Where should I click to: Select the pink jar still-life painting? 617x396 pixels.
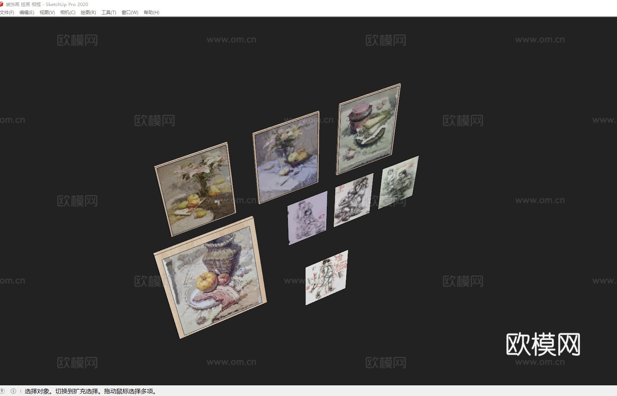coord(368,129)
